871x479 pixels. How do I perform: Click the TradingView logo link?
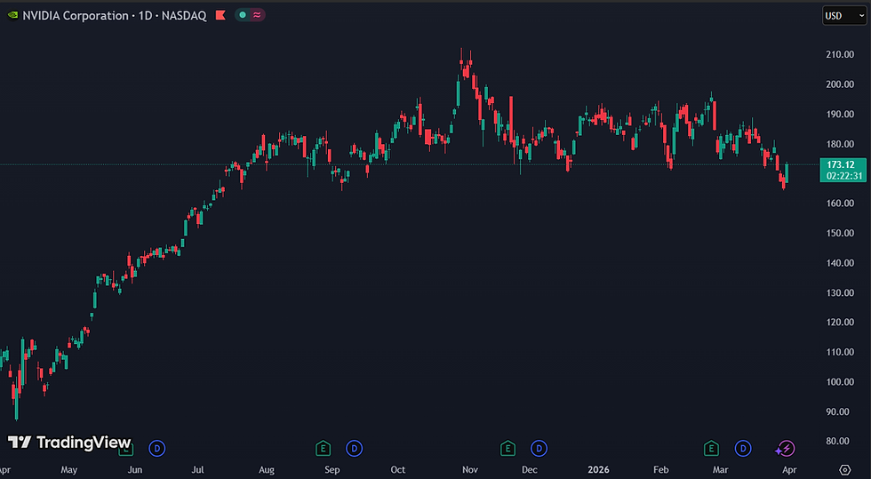coord(69,443)
